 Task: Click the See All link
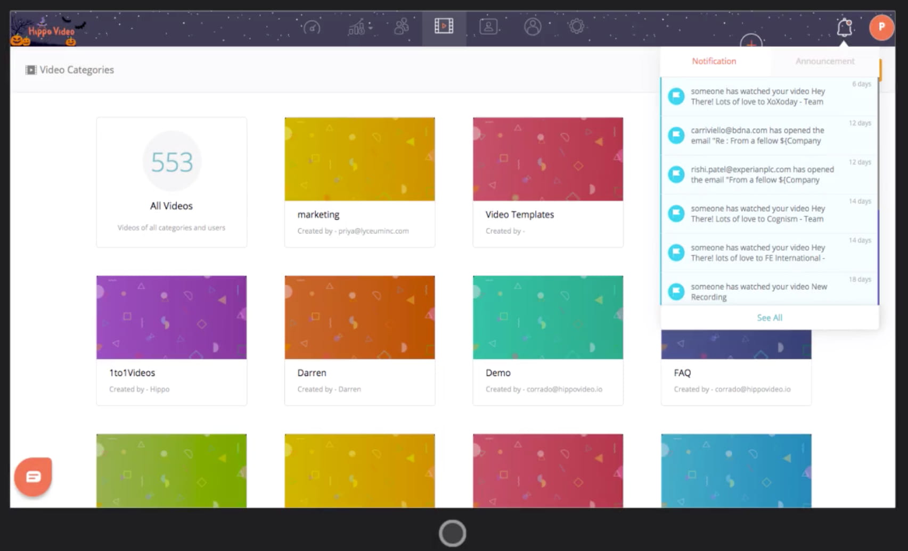[x=769, y=318]
